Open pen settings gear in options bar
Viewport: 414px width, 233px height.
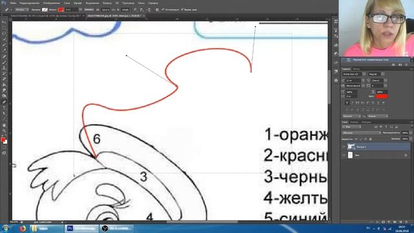click(157, 10)
